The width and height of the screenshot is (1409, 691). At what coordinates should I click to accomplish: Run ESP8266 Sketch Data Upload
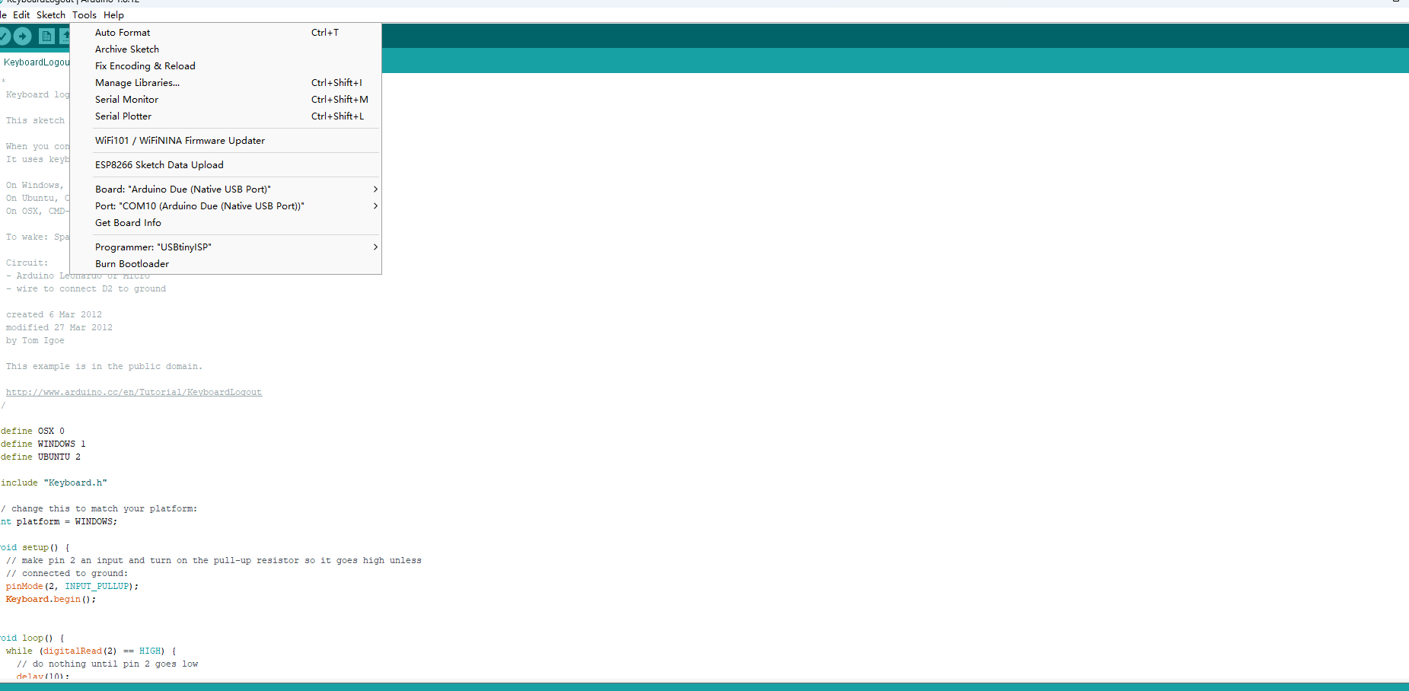(225, 165)
